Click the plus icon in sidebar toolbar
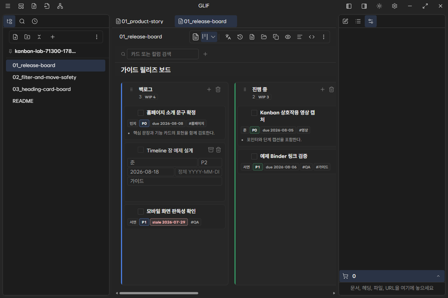This screenshot has width=448, height=298. tap(53, 37)
